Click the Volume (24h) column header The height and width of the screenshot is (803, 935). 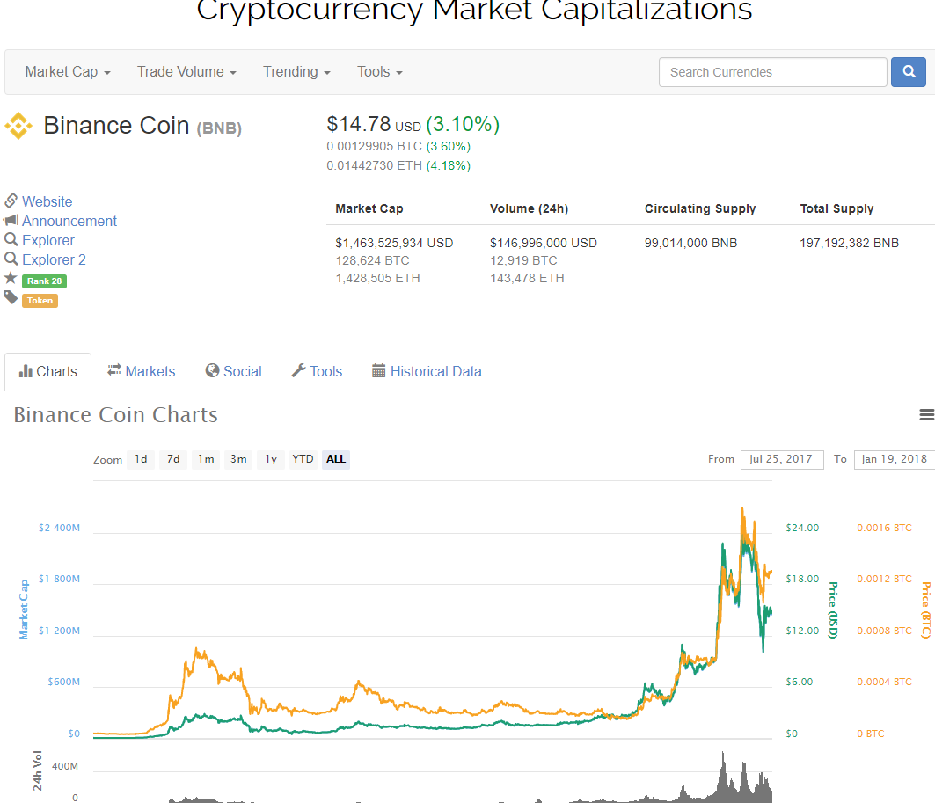[x=529, y=208]
